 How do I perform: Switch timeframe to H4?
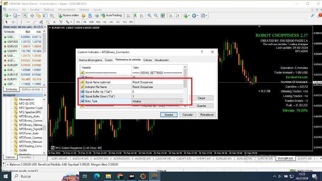coord(111,22)
